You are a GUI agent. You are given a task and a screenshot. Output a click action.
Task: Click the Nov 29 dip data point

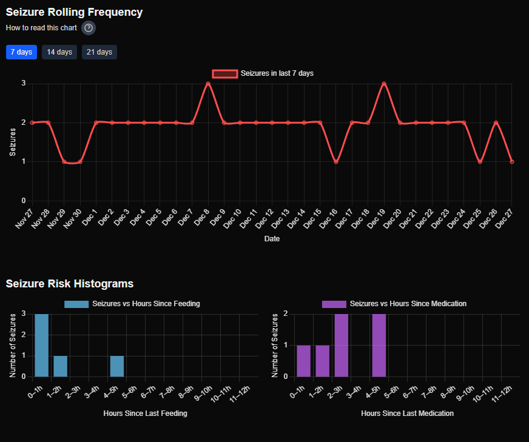click(64, 161)
